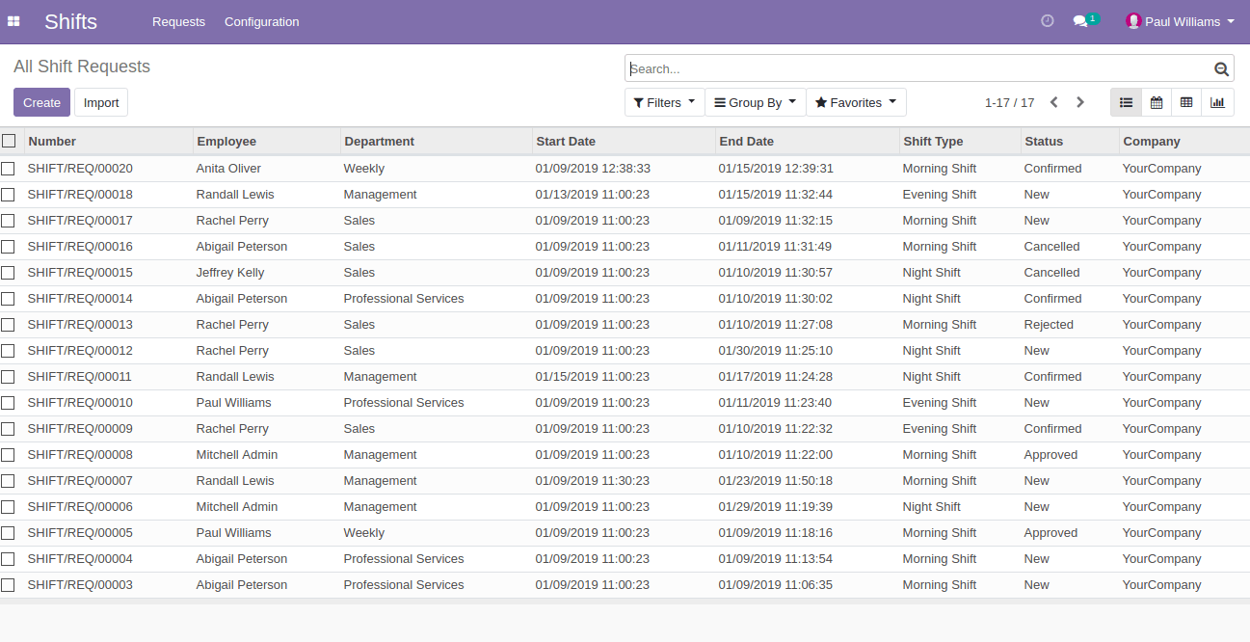
Task: Click the Shifts app title
Action: [70, 21]
